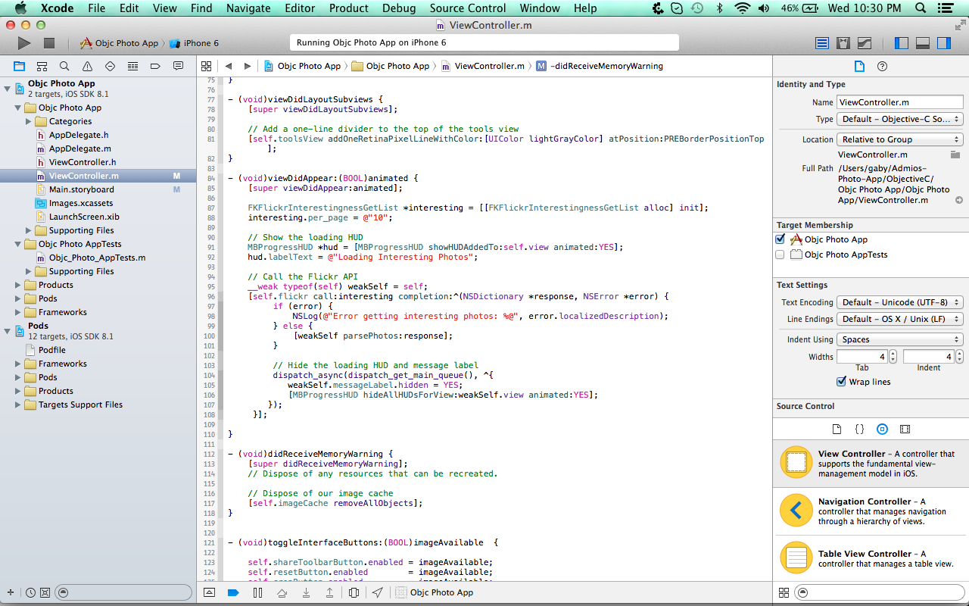Hide the Navigator pane toolbar toggle
The image size is (969, 606).
pos(901,43)
